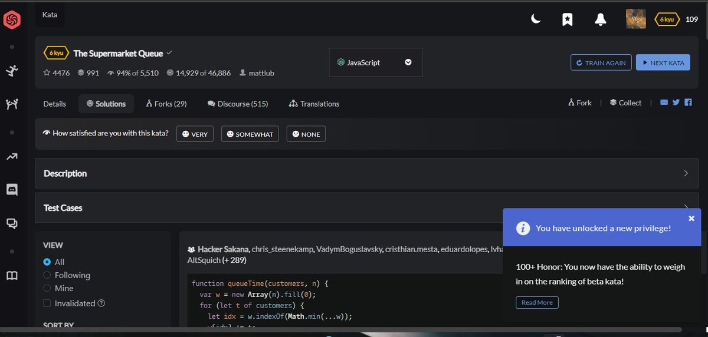Open the user profile avatar
Screen dimensions: 708x337
point(635,19)
